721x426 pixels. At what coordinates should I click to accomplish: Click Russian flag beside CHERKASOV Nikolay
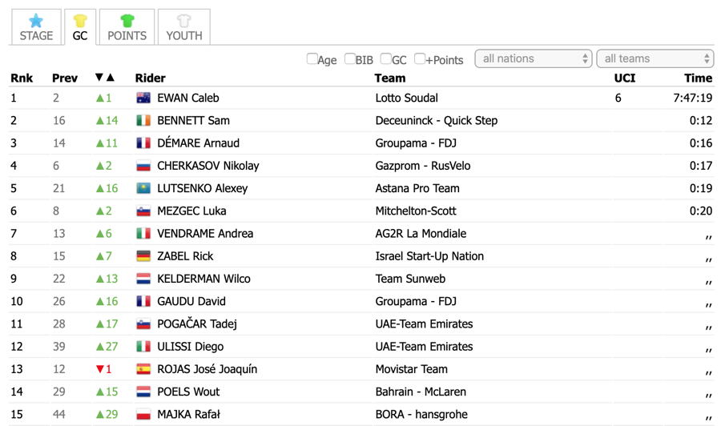tap(143, 166)
